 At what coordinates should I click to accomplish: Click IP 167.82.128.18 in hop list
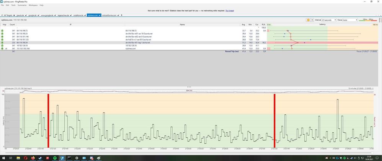click(22, 46)
